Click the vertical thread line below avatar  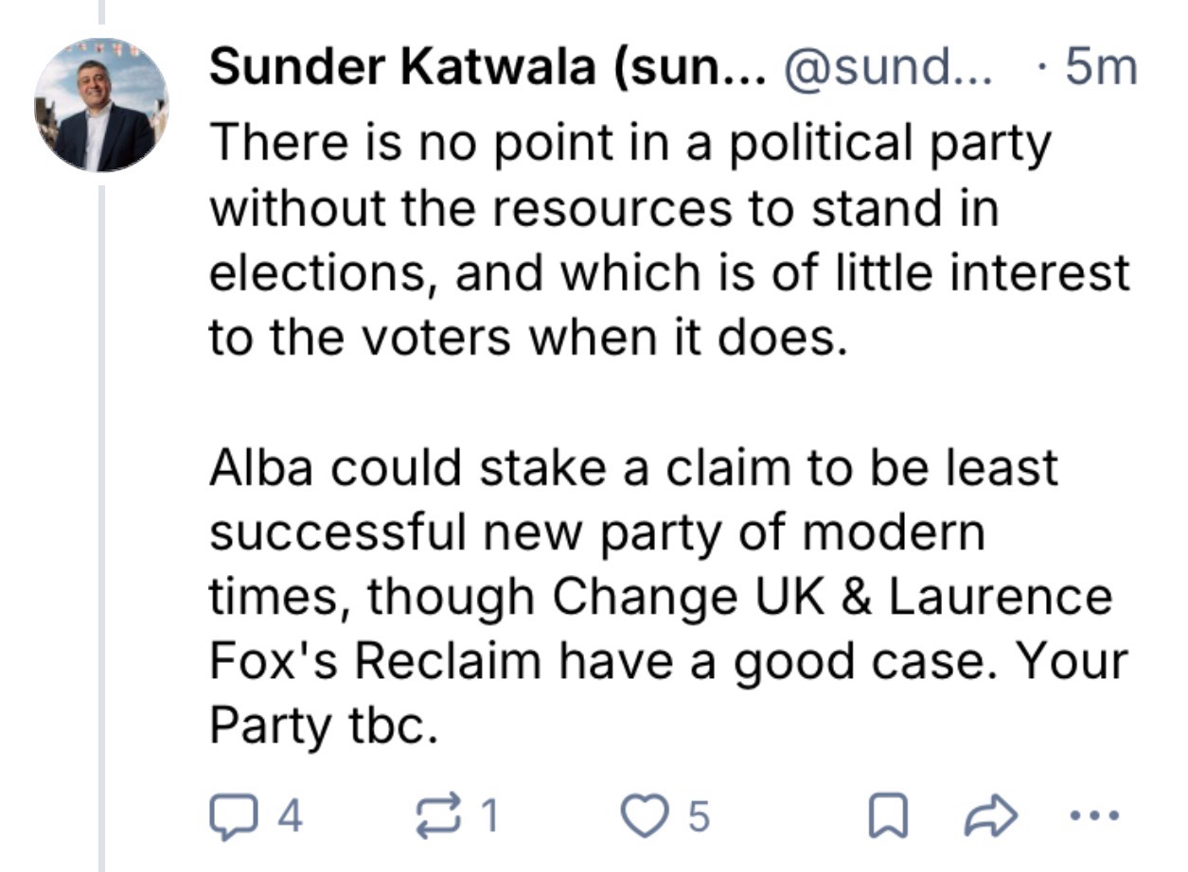coord(101,520)
